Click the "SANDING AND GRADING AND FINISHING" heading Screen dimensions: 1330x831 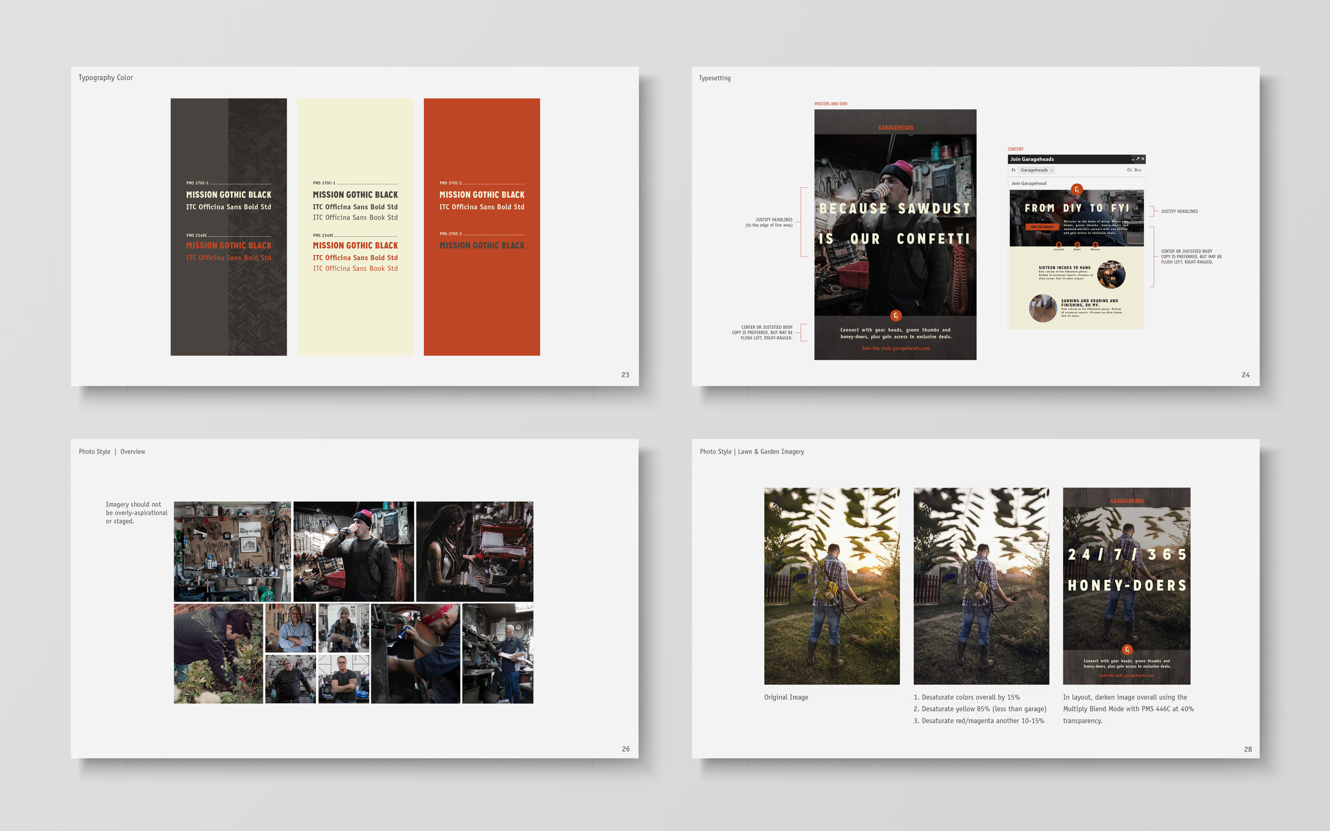click(x=1090, y=303)
